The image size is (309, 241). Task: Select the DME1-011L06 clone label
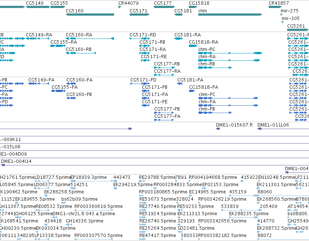[x=273, y=125]
